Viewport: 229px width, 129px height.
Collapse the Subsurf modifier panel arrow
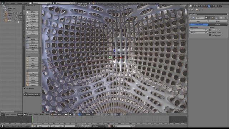[x=190, y=18]
